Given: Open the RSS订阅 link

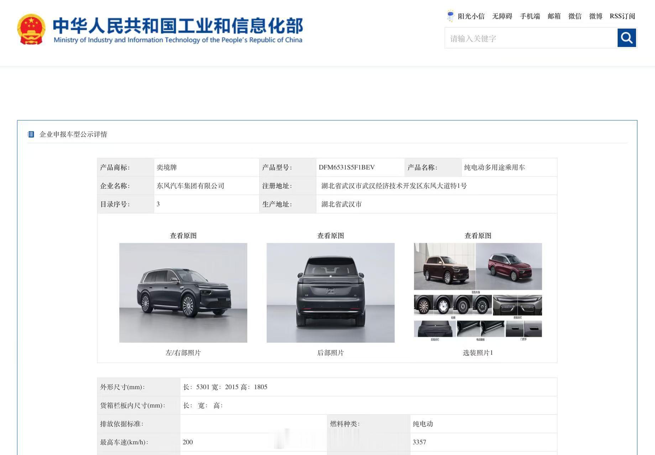Looking at the screenshot, I should [x=622, y=16].
